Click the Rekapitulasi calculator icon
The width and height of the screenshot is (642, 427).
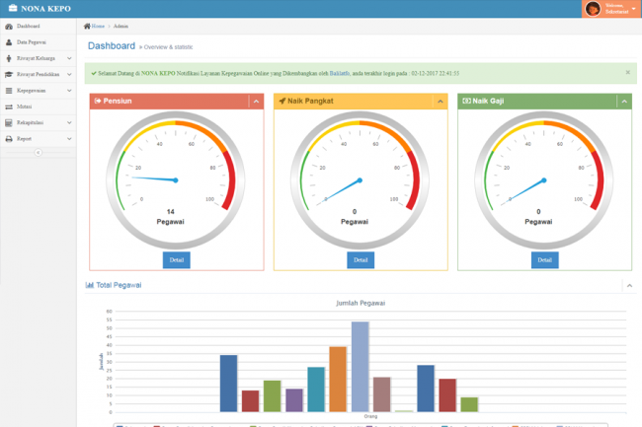coord(9,122)
